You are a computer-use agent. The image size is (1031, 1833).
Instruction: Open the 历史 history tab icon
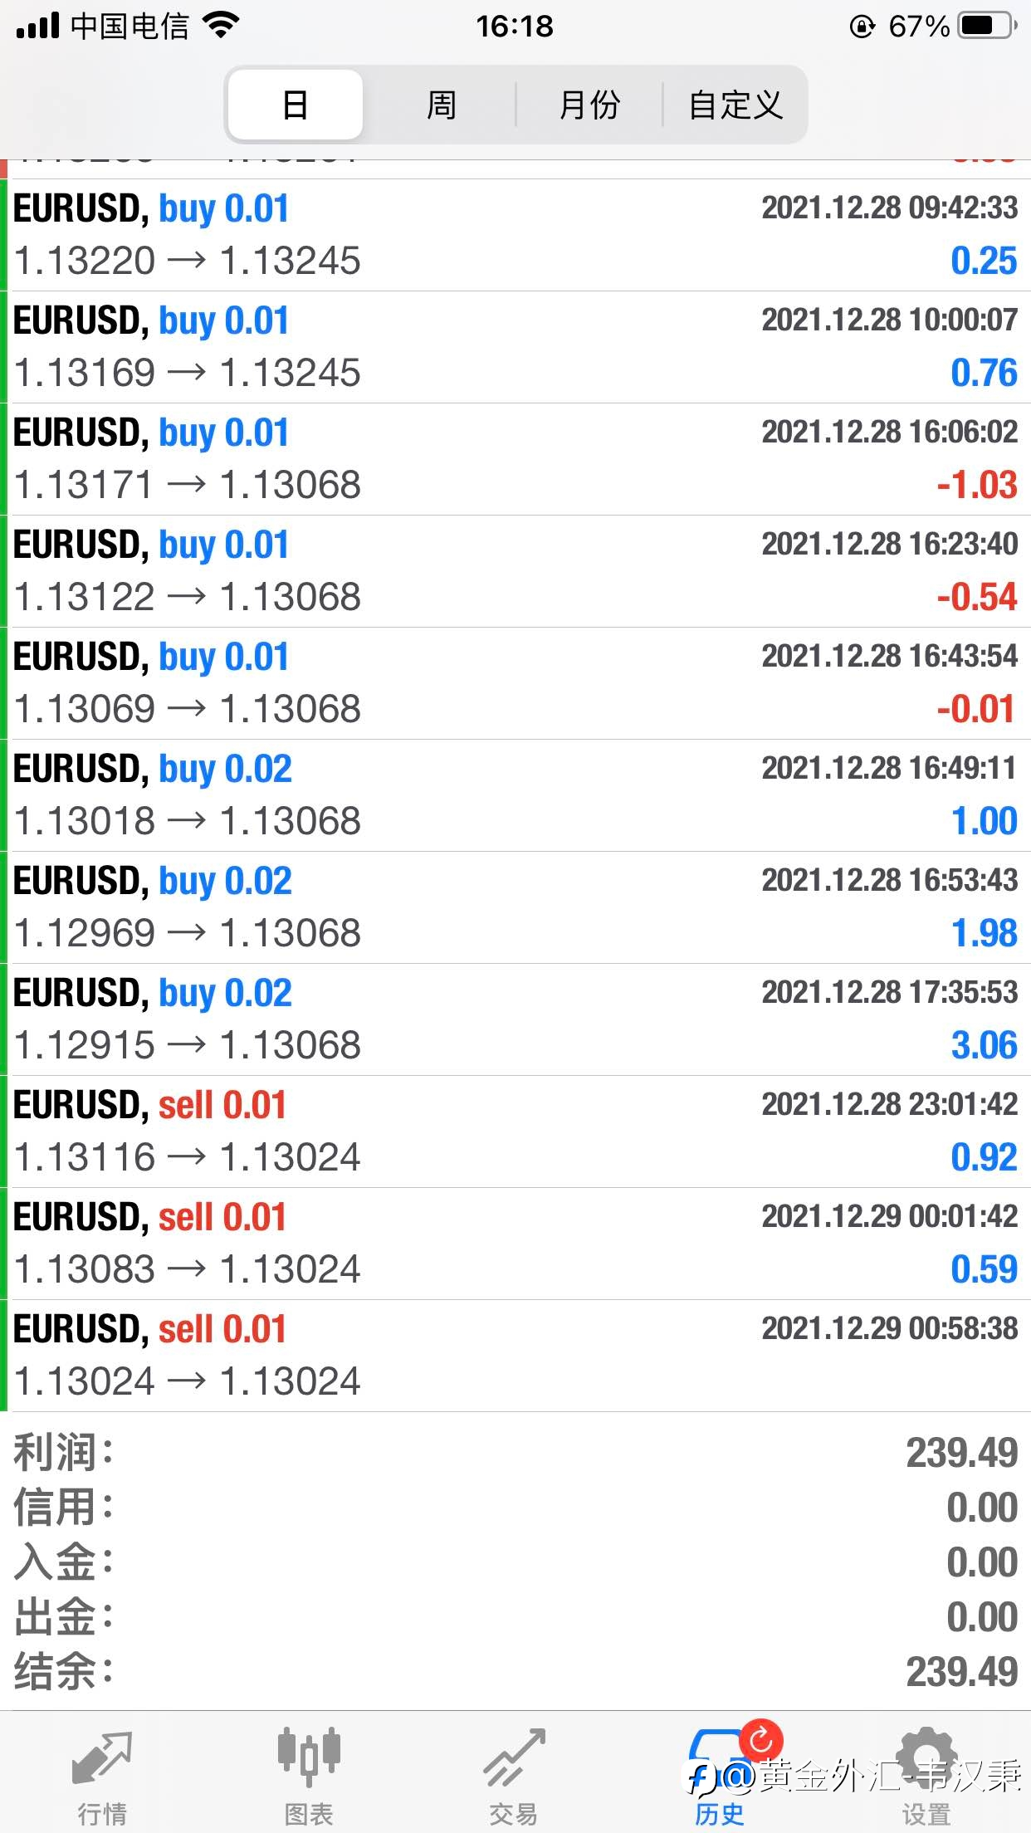(719, 1757)
